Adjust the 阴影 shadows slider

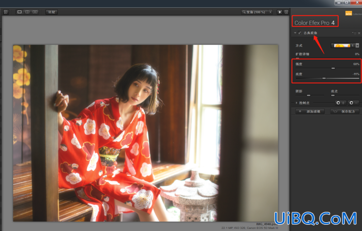[x=309, y=95]
